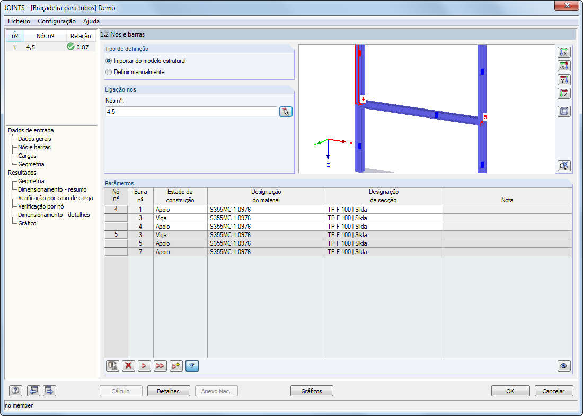The height and width of the screenshot is (416, 583).
Task: Click the Resultados tree heading
Action: click(x=22, y=173)
